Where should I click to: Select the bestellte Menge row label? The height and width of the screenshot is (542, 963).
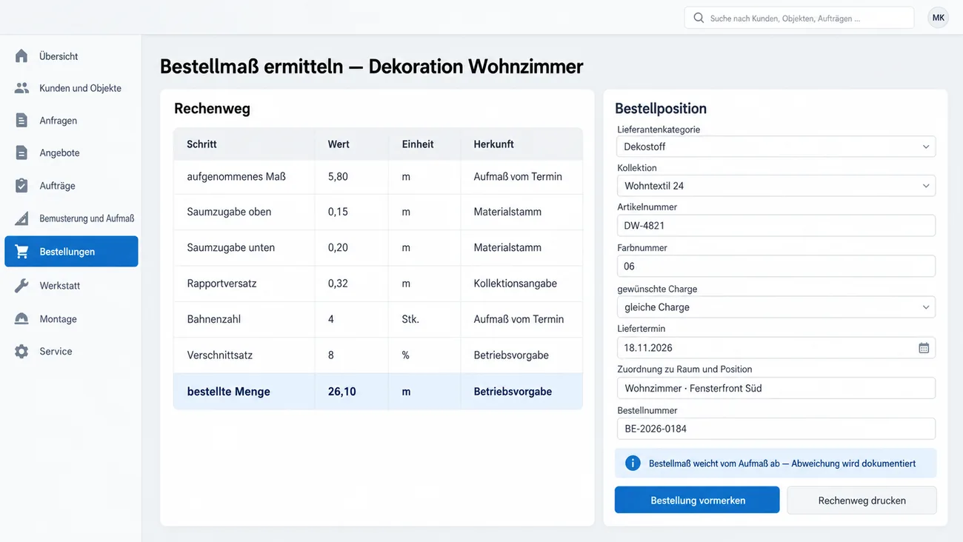[x=228, y=392]
